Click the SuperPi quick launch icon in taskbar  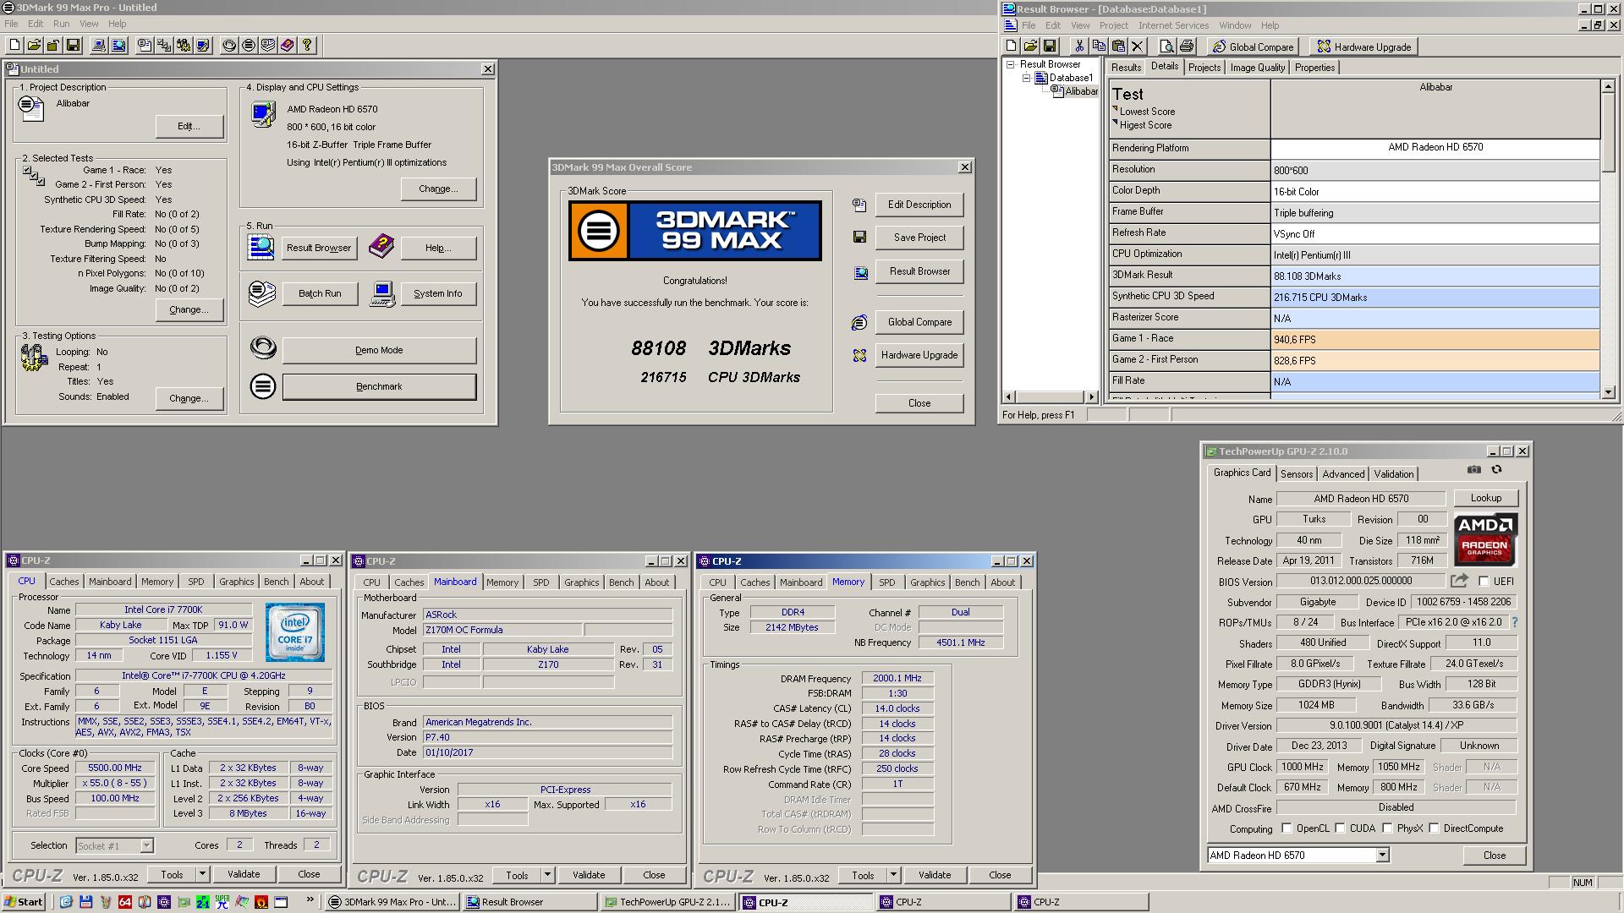pos(222,902)
